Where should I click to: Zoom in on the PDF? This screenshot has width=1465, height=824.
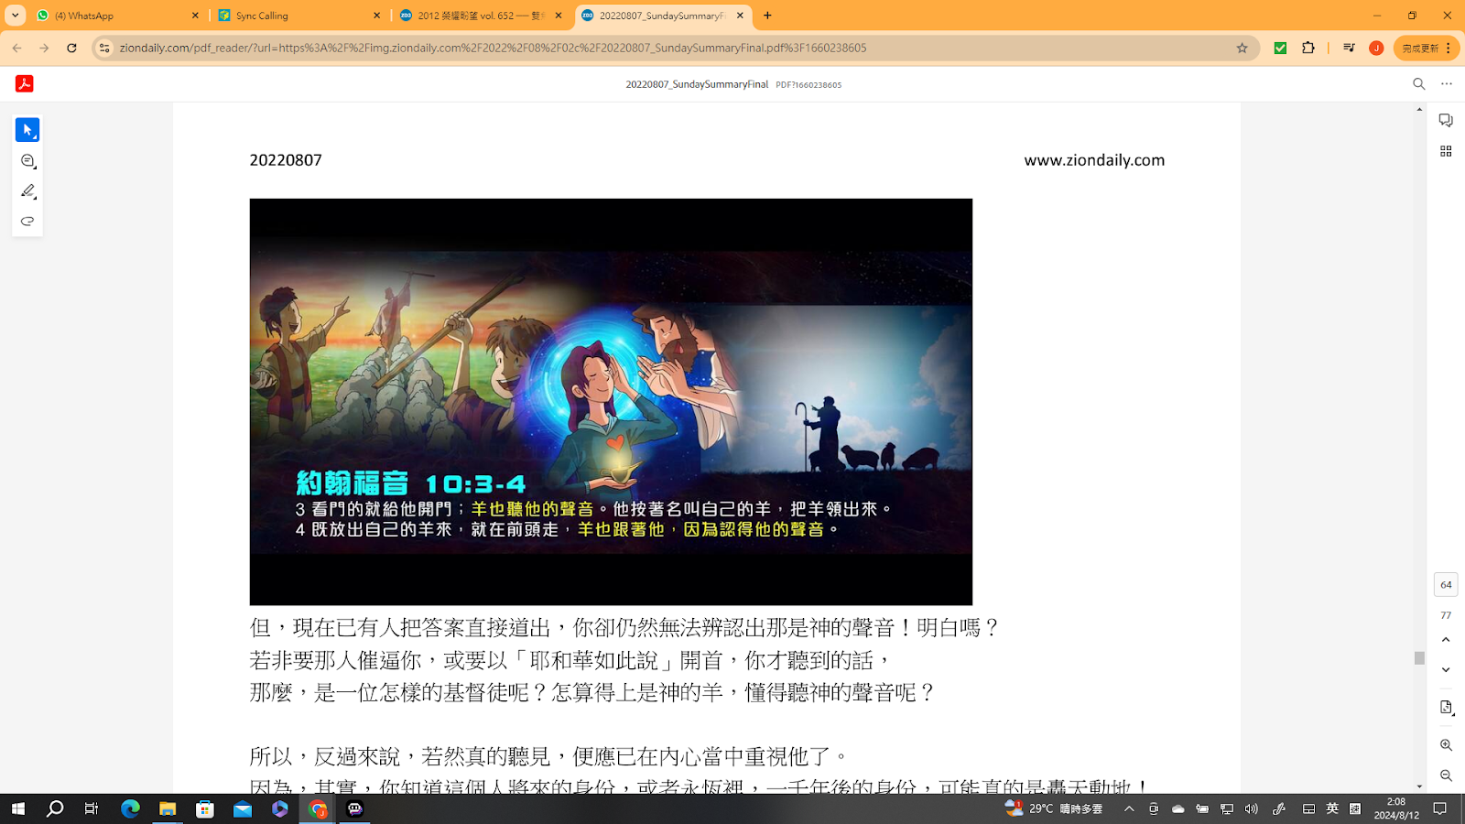(1446, 745)
